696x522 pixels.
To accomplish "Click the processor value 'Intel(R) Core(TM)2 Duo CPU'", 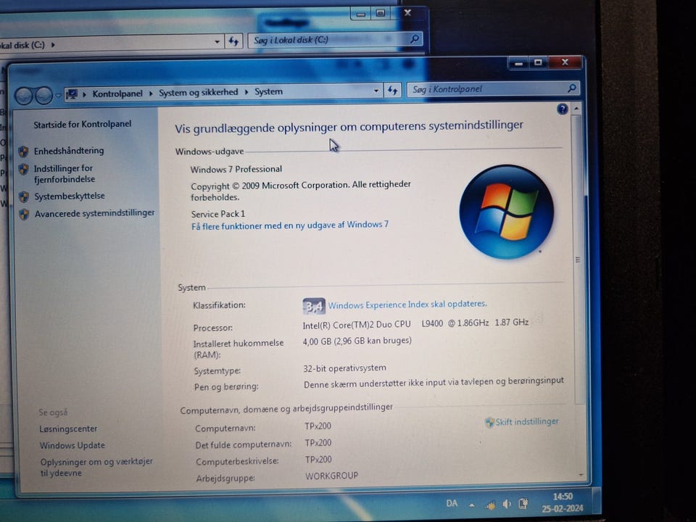I will click(x=357, y=325).
